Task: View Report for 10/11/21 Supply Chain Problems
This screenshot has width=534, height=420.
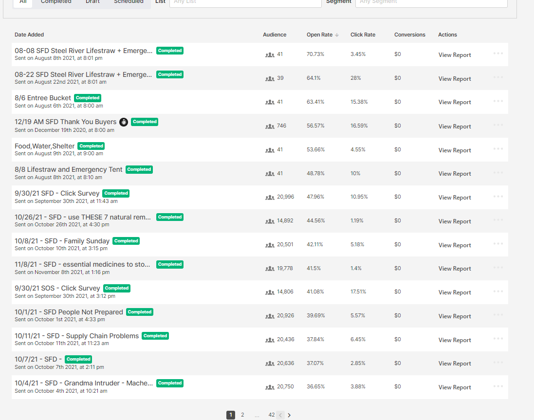Action: pos(455,340)
